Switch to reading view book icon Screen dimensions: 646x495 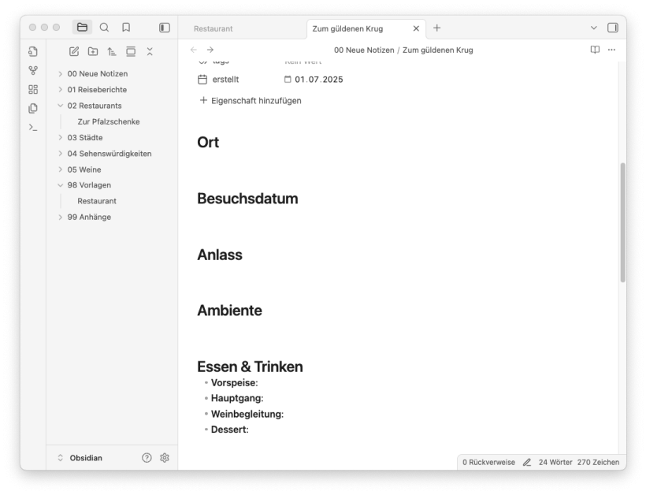[x=595, y=50]
